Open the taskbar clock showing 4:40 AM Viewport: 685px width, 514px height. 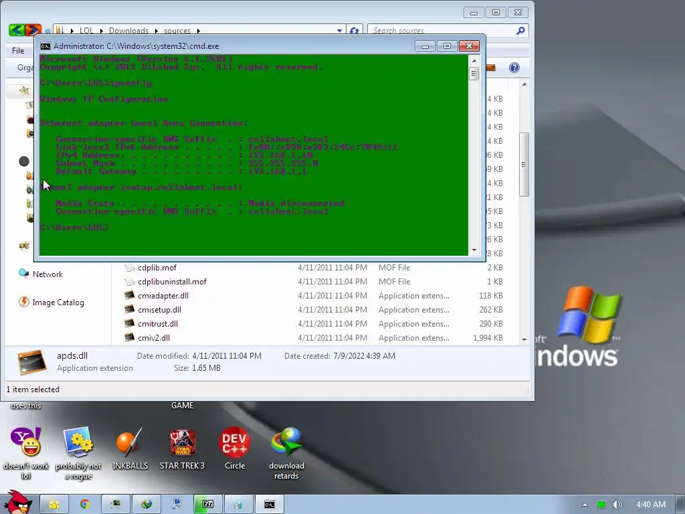650,505
